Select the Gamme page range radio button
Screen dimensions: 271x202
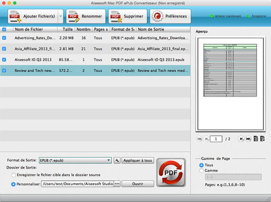pos(201,171)
